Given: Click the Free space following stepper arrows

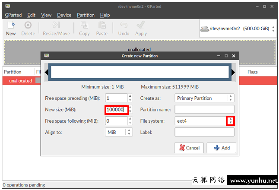Looking at the screenshot, I should [x=130, y=121].
